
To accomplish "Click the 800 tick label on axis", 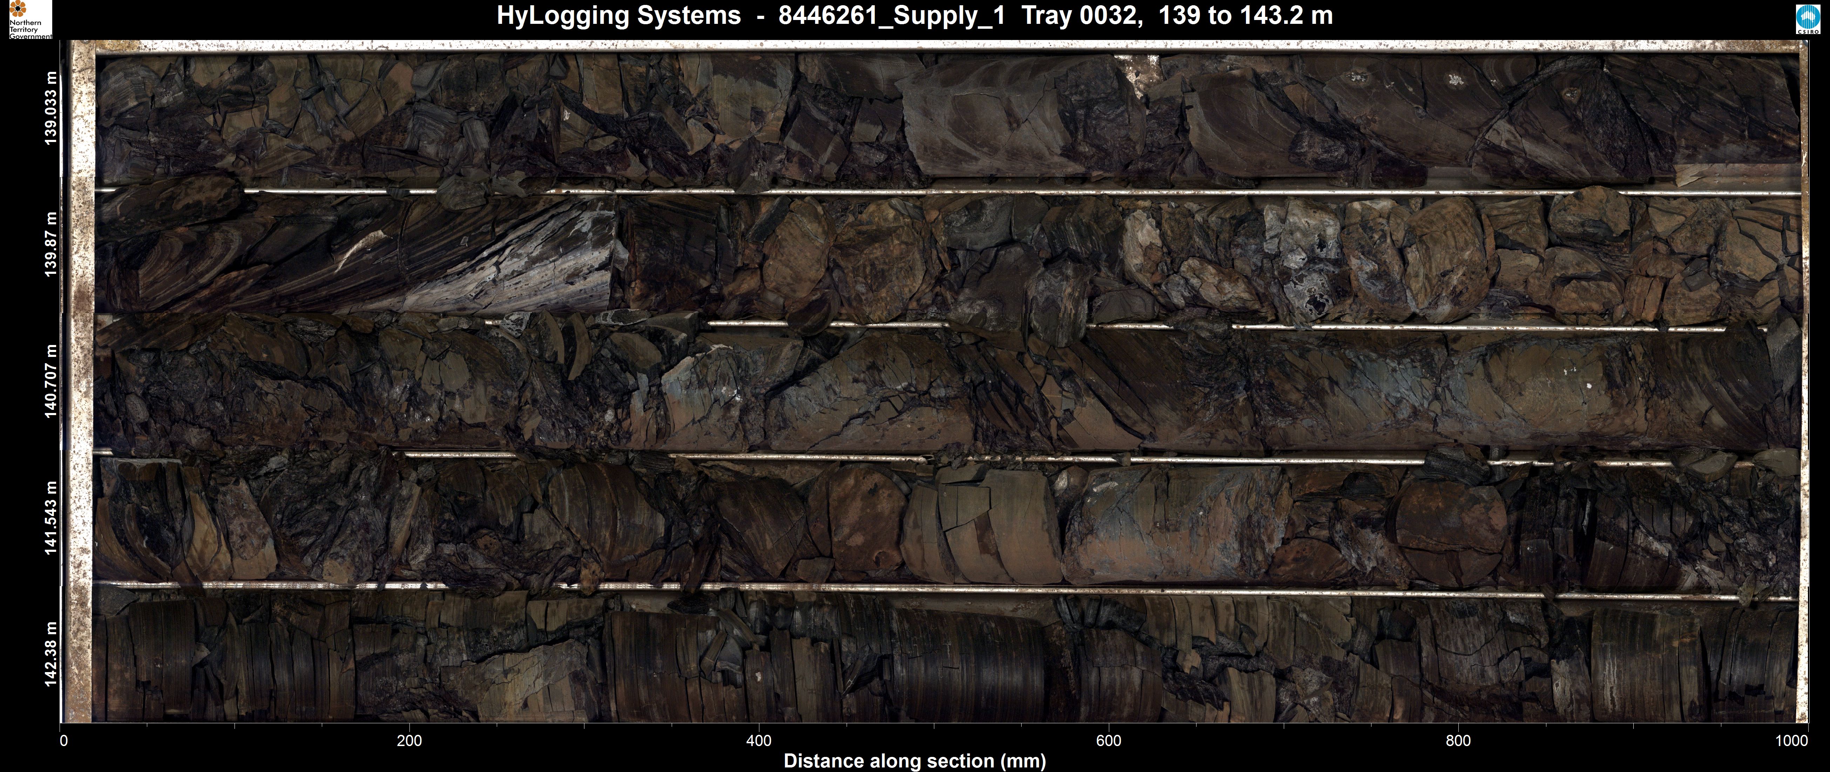I will tap(1458, 741).
